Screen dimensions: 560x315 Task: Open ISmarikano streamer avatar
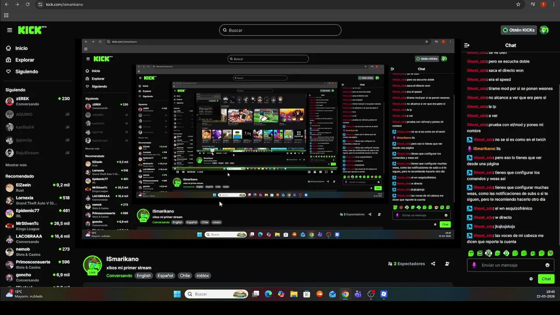pyautogui.click(x=92, y=265)
